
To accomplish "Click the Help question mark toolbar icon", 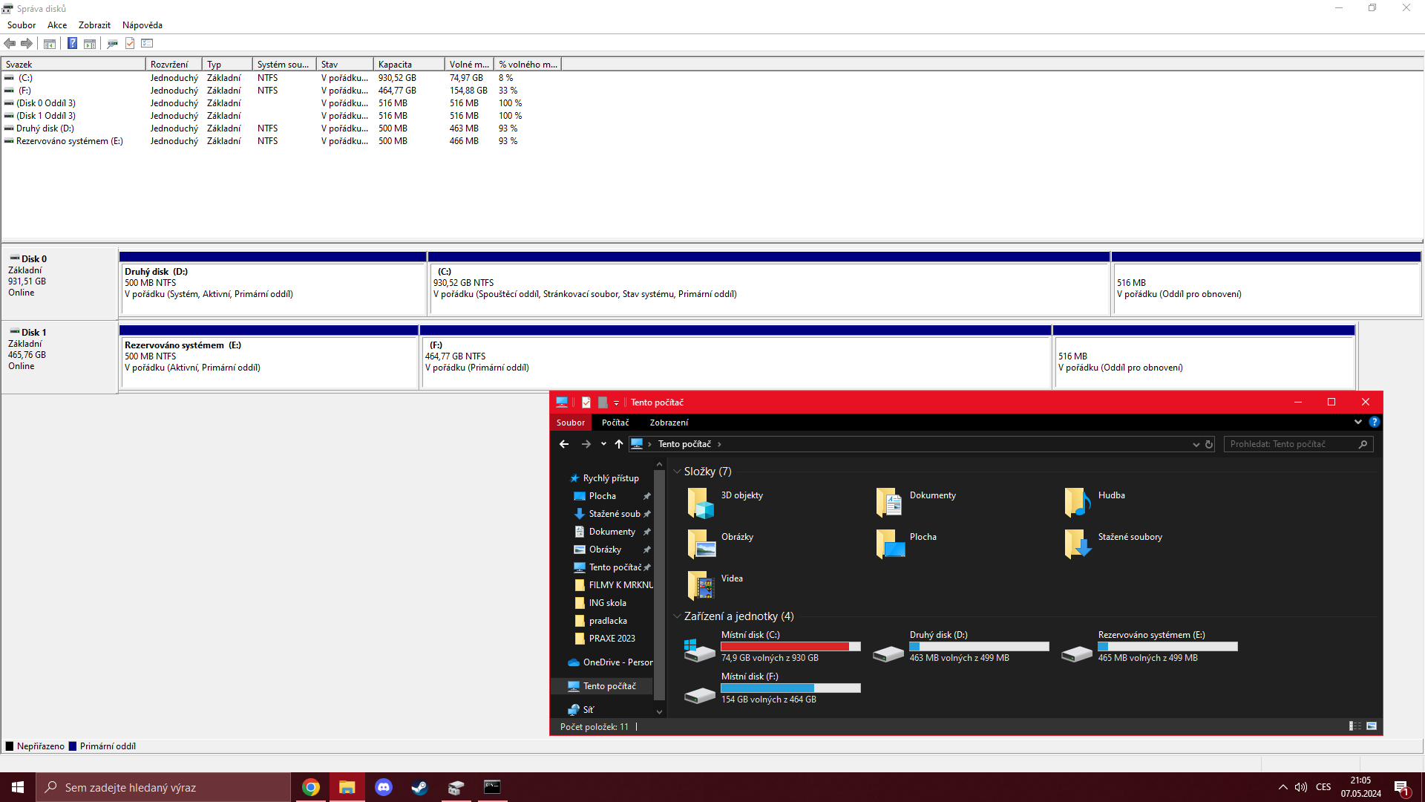I will pos(72,43).
